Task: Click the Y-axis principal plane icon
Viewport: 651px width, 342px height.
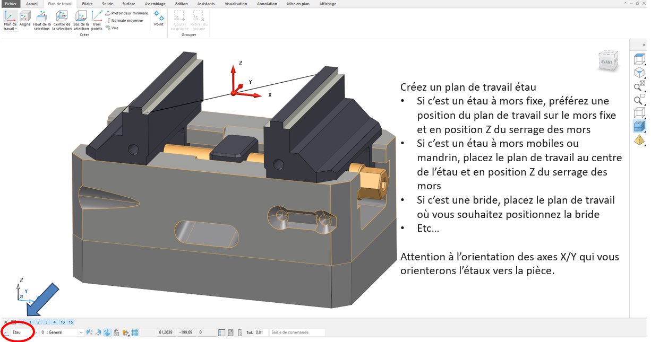Action: pos(98,332)
